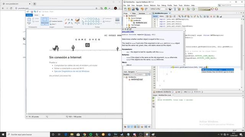Click the Save icon in Paint title bar
The image size is (245, 137).
[x=32, y=12]
